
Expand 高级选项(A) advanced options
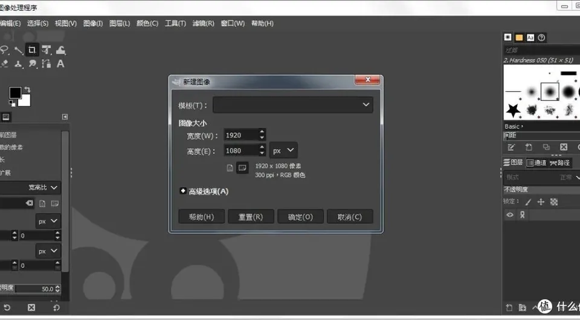coord(204,191)
